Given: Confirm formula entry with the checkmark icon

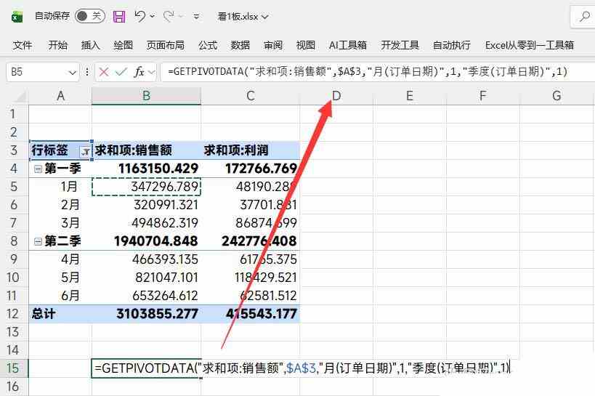Looking at the screenshot, I should 121,72.
